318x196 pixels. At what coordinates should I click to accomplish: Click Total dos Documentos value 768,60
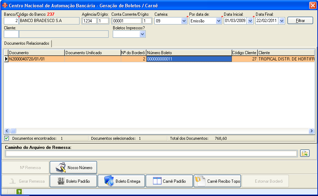[x=221, y=138]
